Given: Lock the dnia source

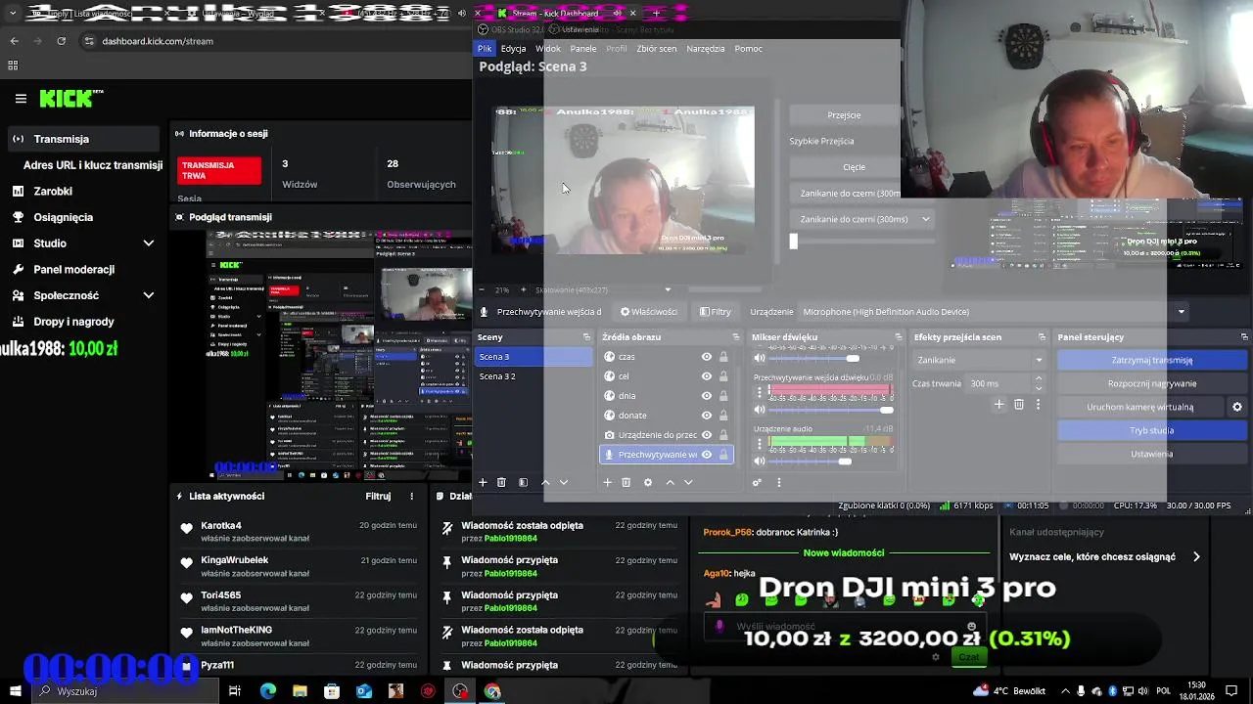Looking at the screenshot, I should (x=723, y=396).
